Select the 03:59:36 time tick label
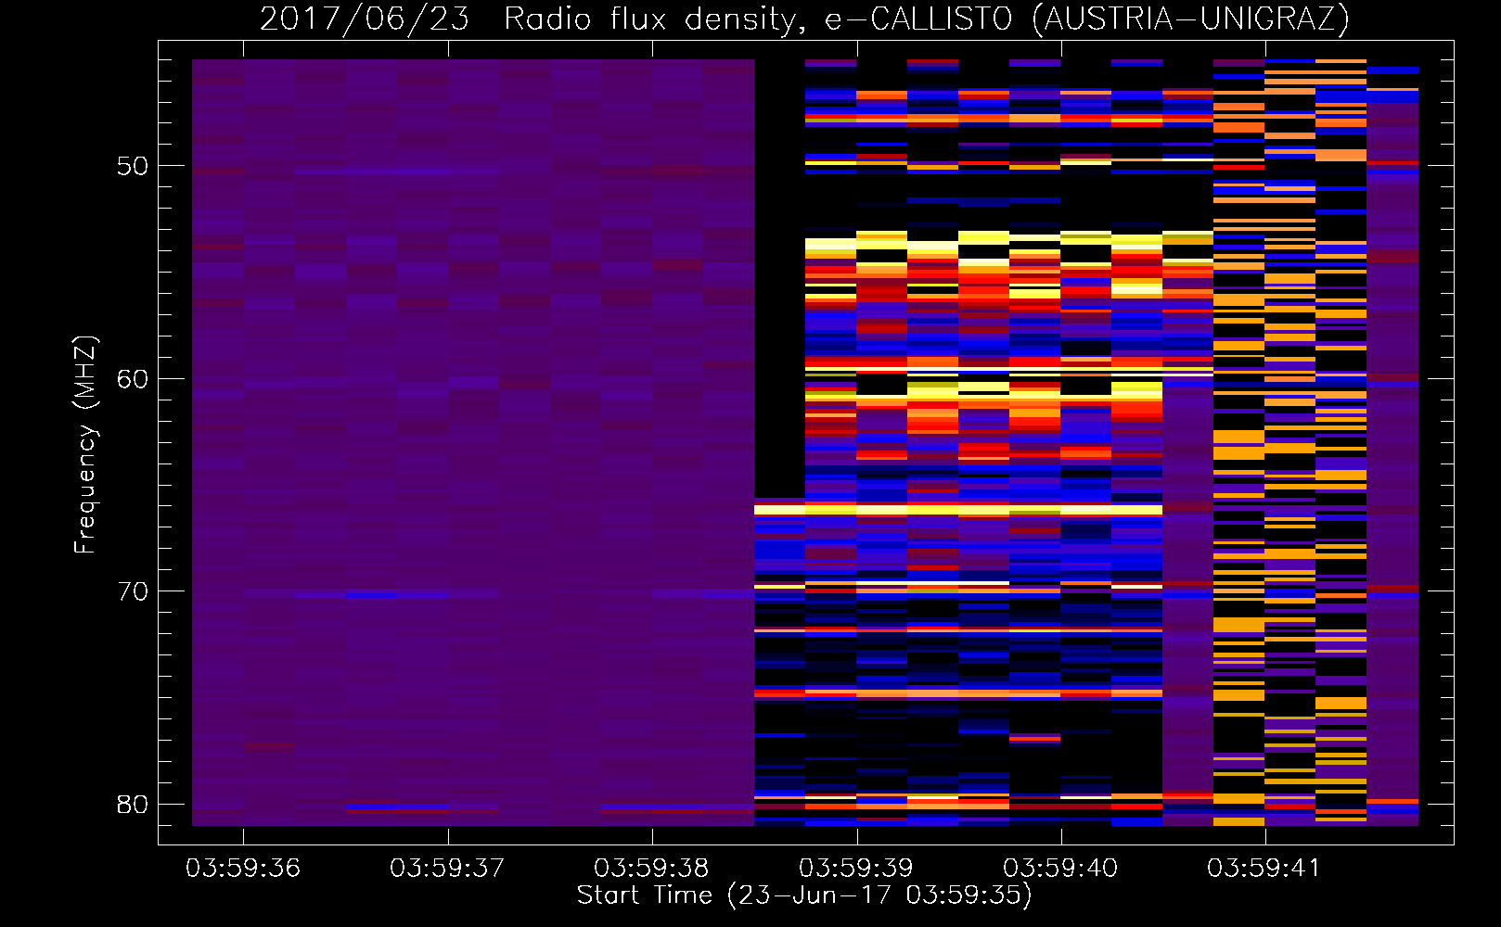The height and width of the screenshot is (927, 1501). pos(243,869)
